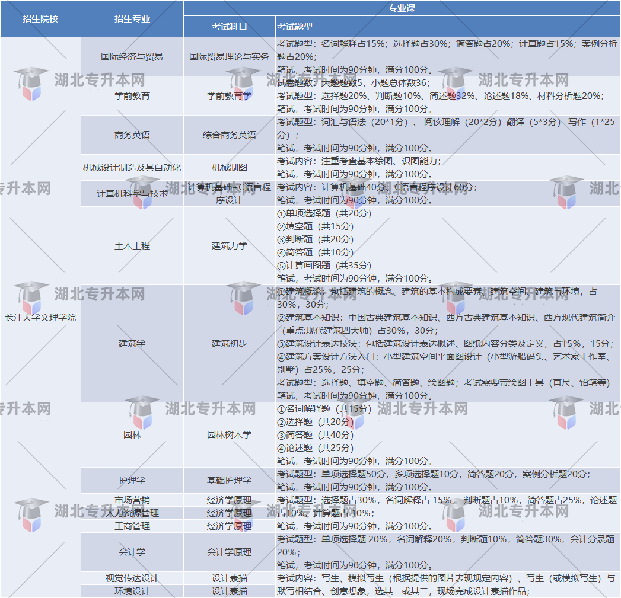Click the 计算机科学与技术 major cell
Screen dimensions: 621x598
point(132,194)
